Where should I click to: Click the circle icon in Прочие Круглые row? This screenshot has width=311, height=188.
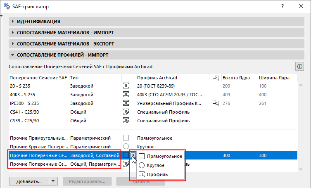(x=126, y=147)
